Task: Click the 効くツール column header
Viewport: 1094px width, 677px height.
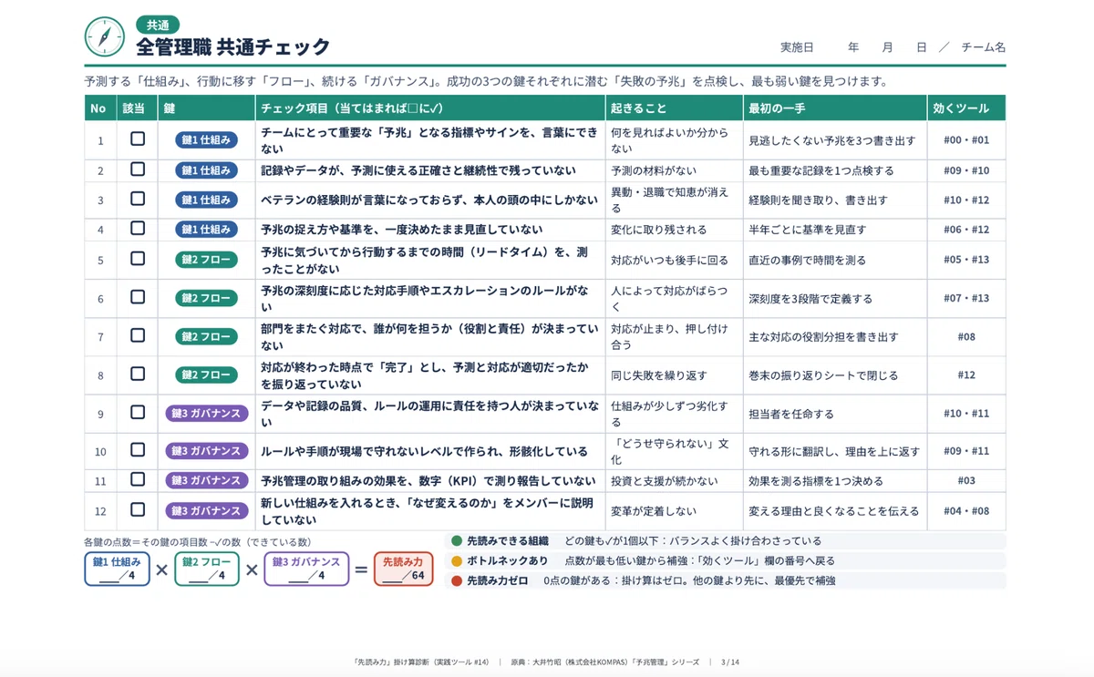Action: click(966, 108)
